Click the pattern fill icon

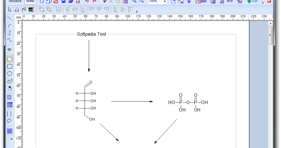point(9,97)
